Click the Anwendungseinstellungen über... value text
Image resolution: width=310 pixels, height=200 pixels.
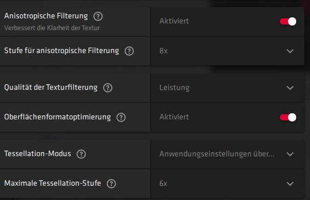click(217, 154)
